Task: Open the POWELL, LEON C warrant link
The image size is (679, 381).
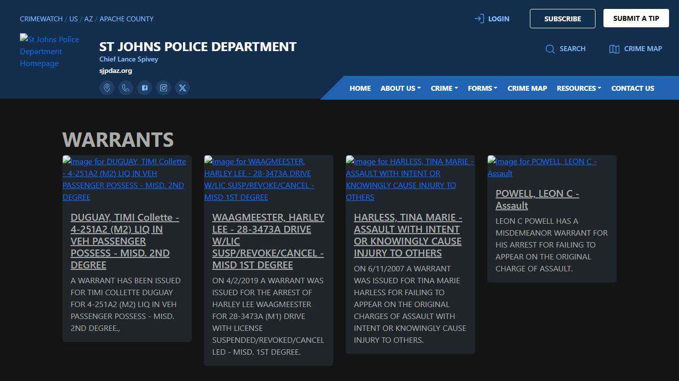Action: point(537,199)
